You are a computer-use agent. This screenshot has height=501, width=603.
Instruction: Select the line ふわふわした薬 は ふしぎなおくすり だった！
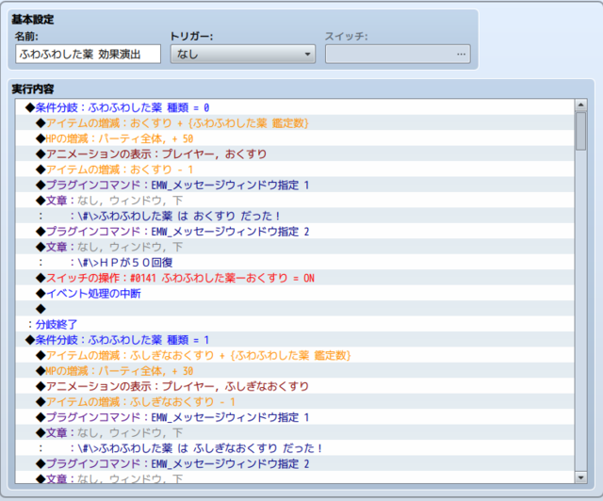(295, 448)
